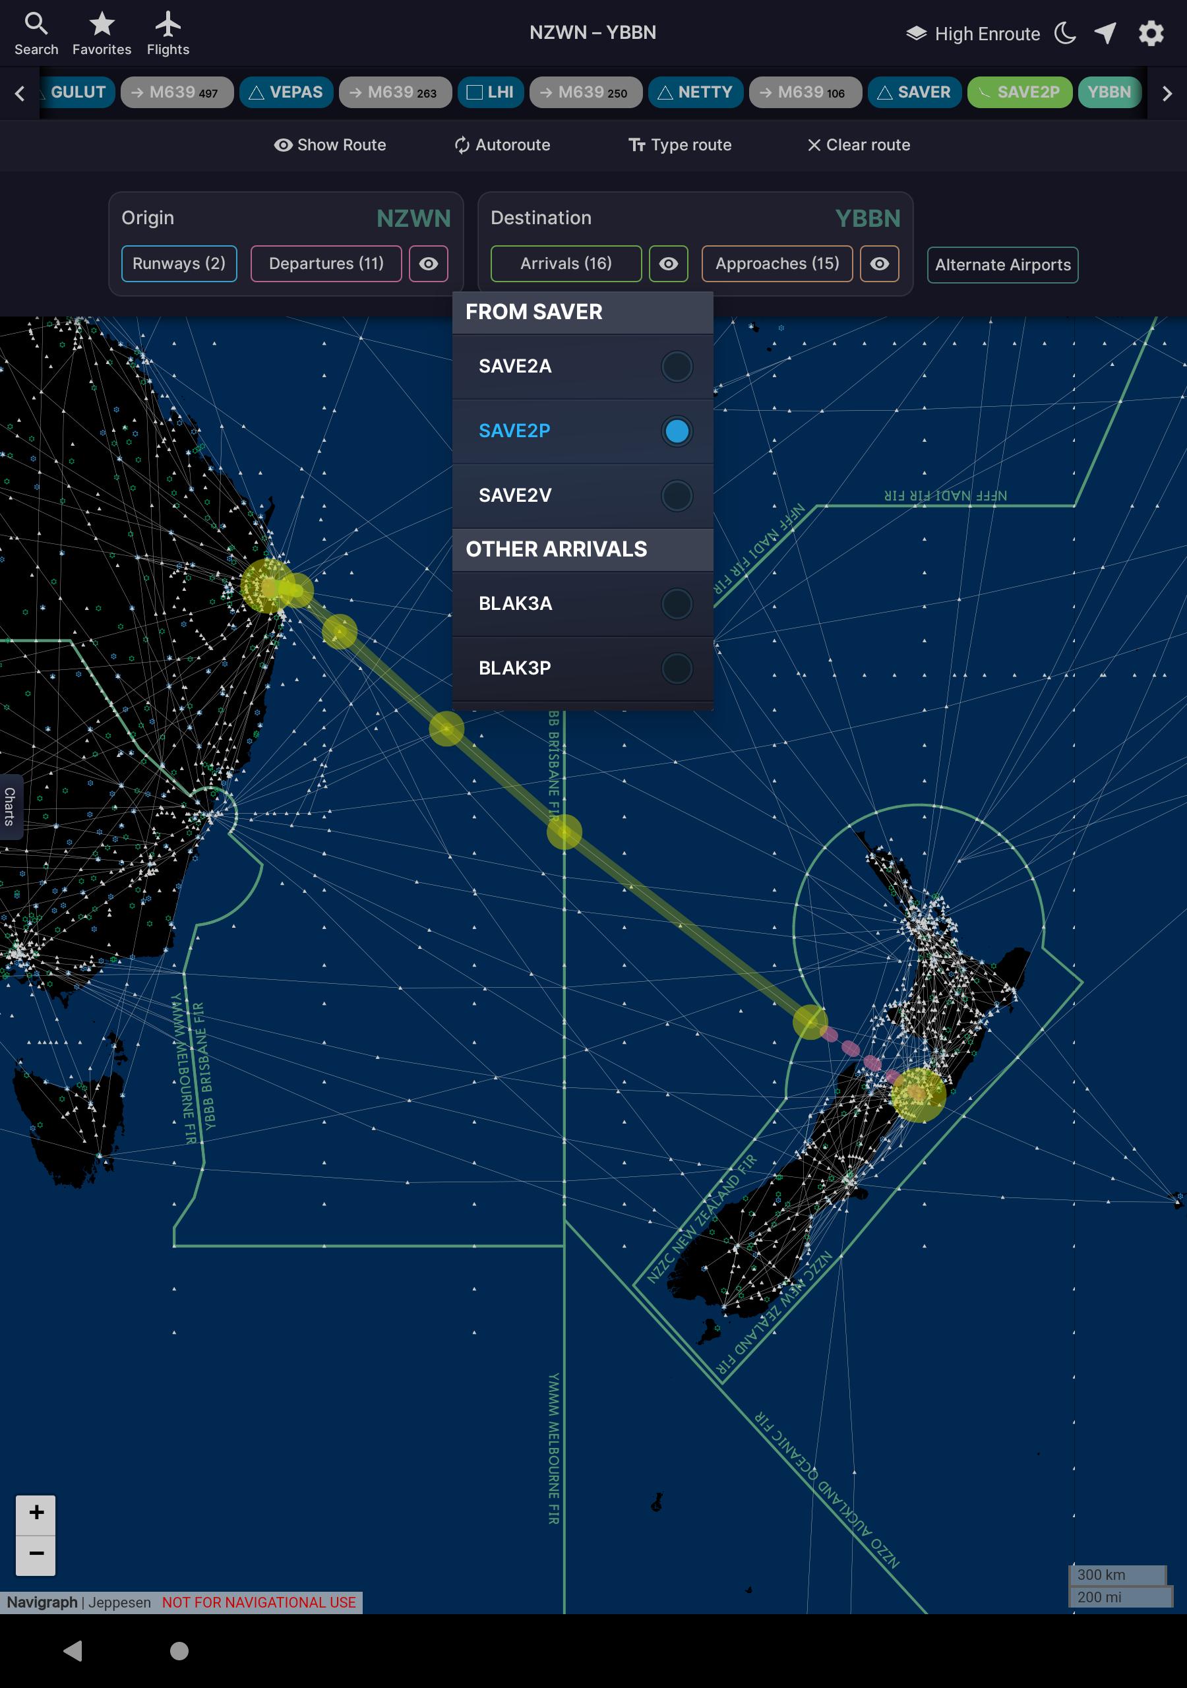Select SAVE2P arrival radio button
The image size is (1187, 1688).
[x=677, y=431]
